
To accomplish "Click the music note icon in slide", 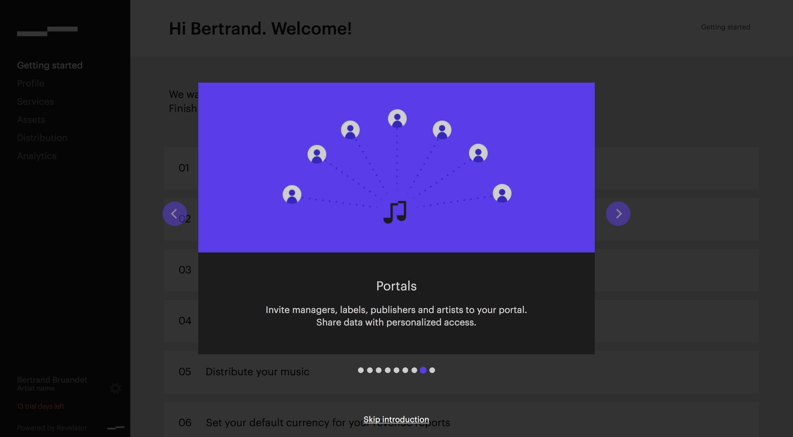I will [x=395, y=212].
